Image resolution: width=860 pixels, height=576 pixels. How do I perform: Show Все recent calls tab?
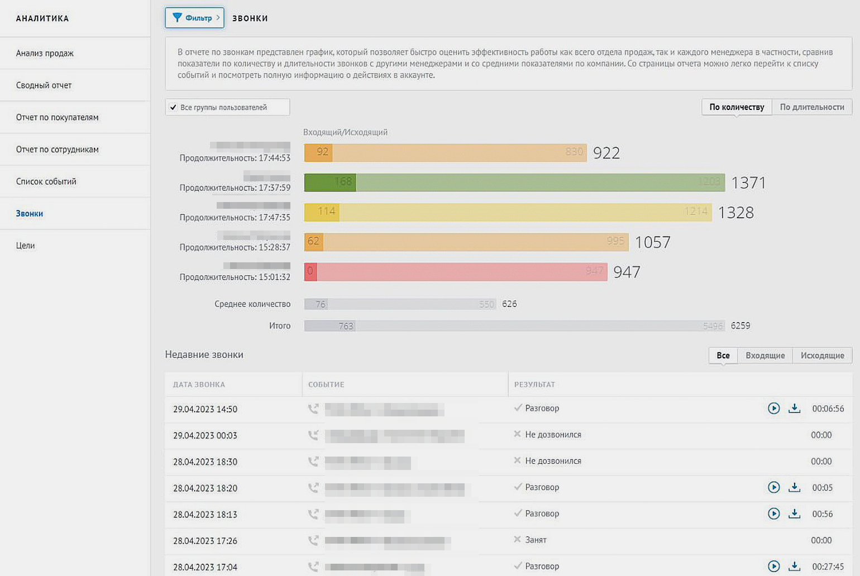pos(723,356)
